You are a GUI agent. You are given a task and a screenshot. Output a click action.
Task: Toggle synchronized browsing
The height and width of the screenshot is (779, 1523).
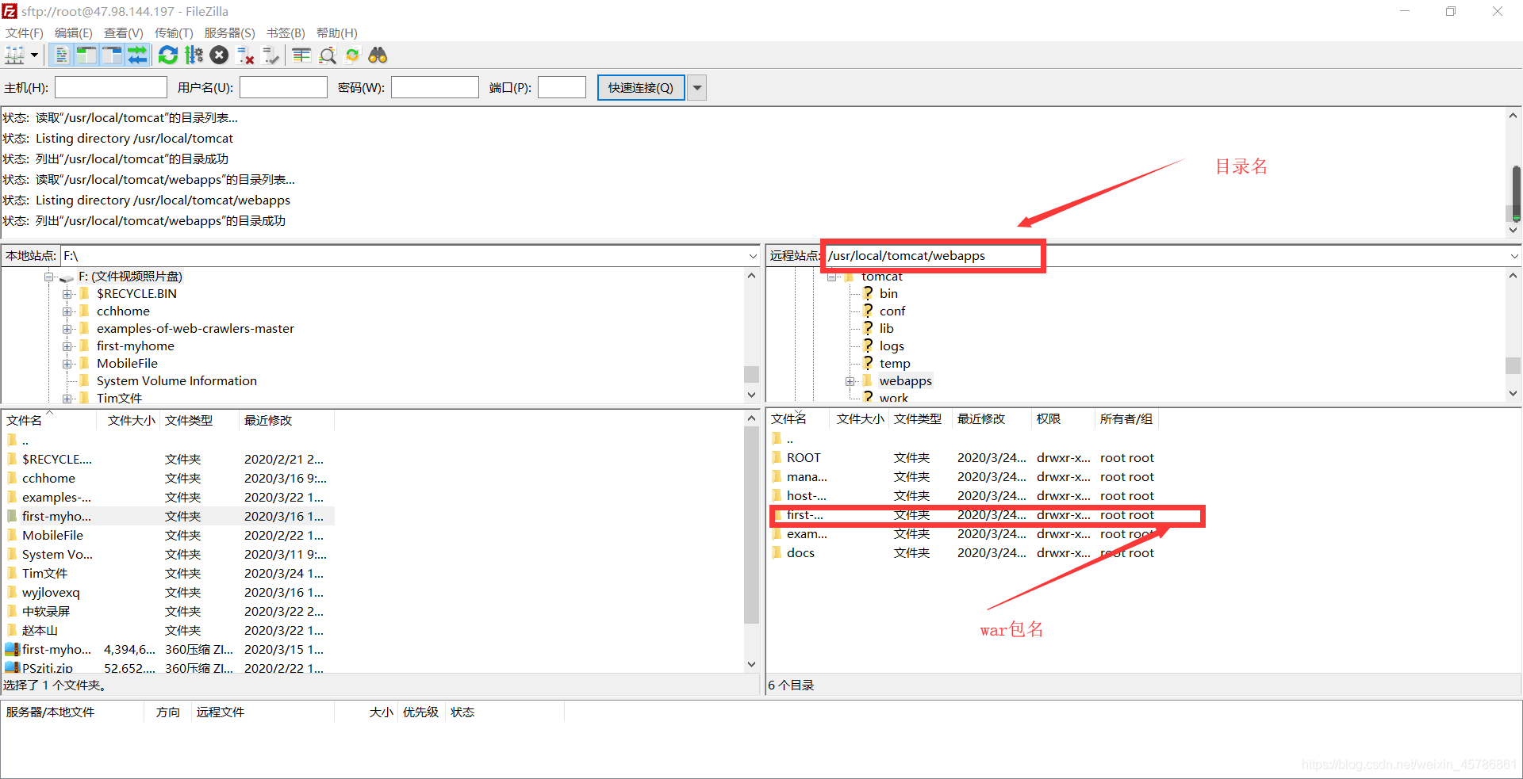(353, 55)
